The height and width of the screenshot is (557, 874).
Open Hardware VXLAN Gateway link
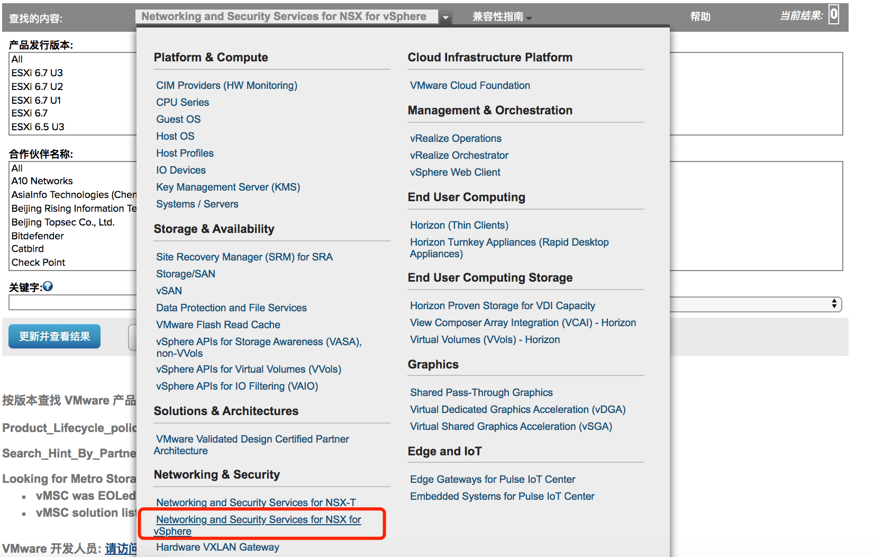pos(217,547)
